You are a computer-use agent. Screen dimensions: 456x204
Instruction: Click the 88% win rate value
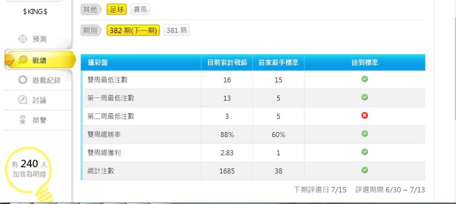point(227,135)
